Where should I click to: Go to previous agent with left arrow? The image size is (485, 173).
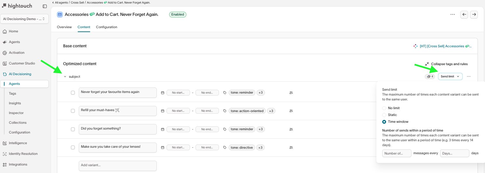click(464, 15)
